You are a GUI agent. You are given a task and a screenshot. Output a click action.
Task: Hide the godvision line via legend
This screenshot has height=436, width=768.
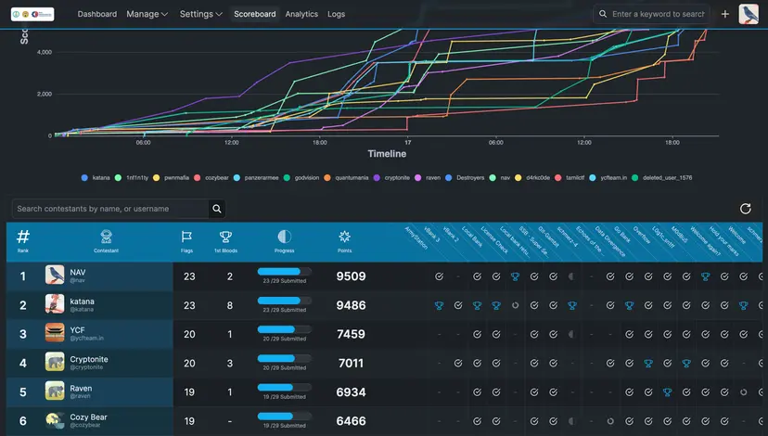pos(301,178)
